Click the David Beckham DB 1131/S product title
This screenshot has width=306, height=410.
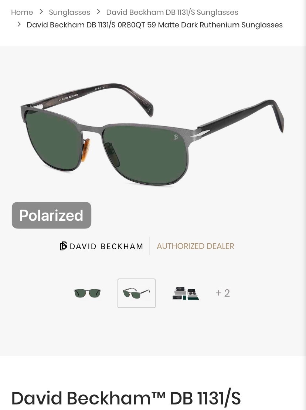click(x=126, y=398)
